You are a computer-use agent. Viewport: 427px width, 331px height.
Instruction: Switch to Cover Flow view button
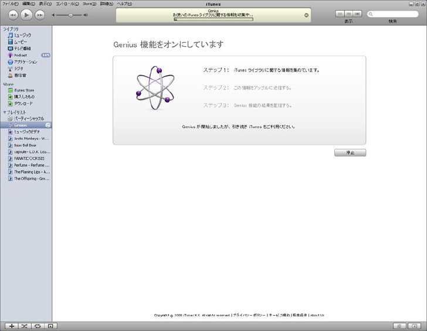click(x=357, y=14)
